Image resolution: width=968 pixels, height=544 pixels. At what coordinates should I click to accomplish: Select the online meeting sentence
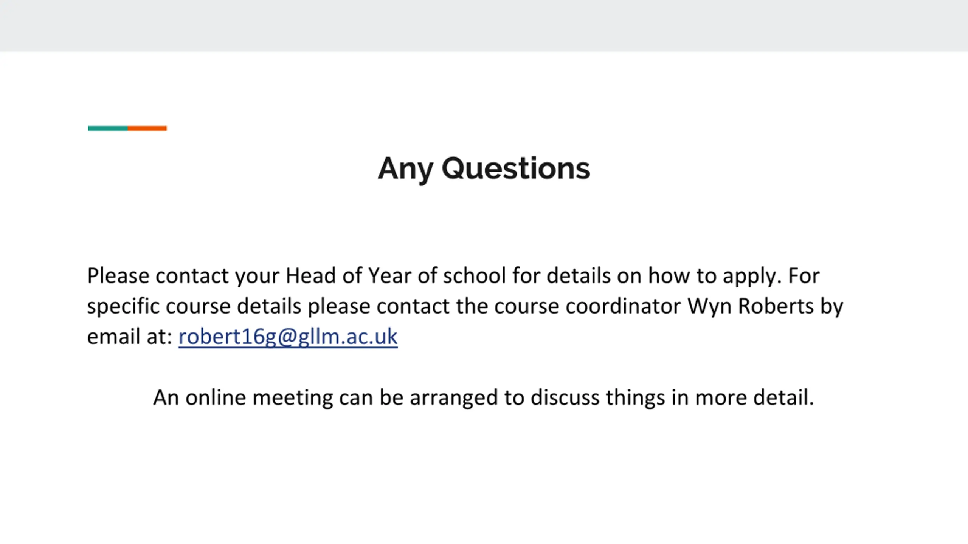click(x=484, y=398)
